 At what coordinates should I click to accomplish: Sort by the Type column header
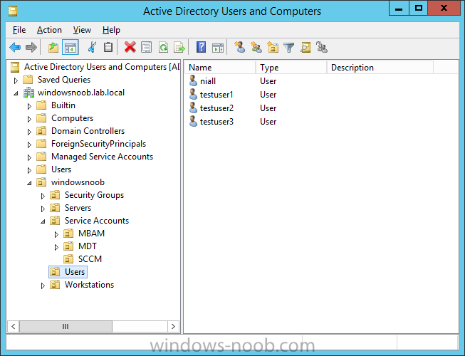pyautogui.click(x=291, y=68)
